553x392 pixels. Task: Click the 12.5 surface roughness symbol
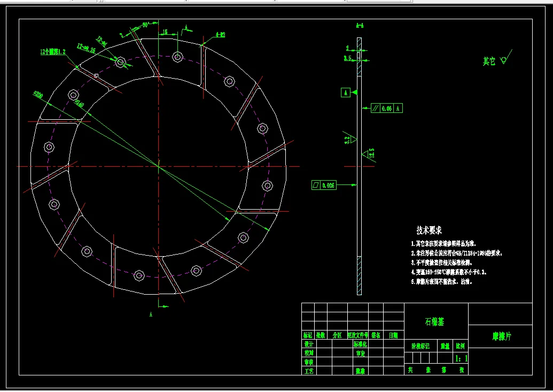(369, 155)
